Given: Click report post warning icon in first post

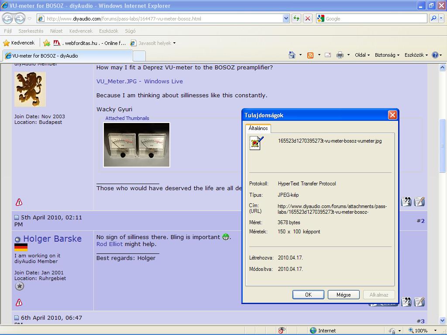Looking at the screenshot, I should tap(19, 202).
